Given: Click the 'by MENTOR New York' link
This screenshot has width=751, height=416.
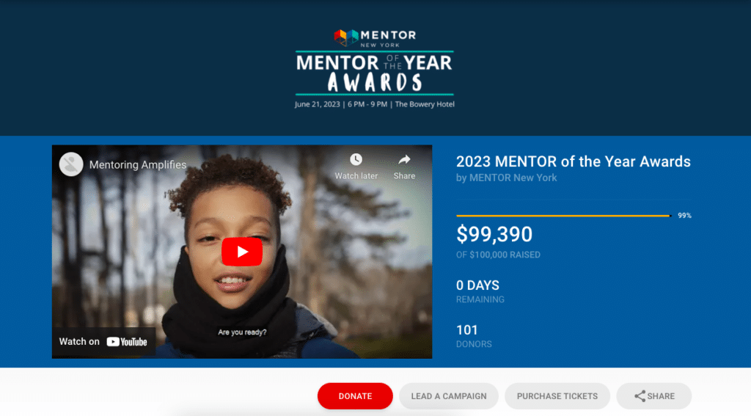Looking at the screenshot, I should tap(506, 178).
